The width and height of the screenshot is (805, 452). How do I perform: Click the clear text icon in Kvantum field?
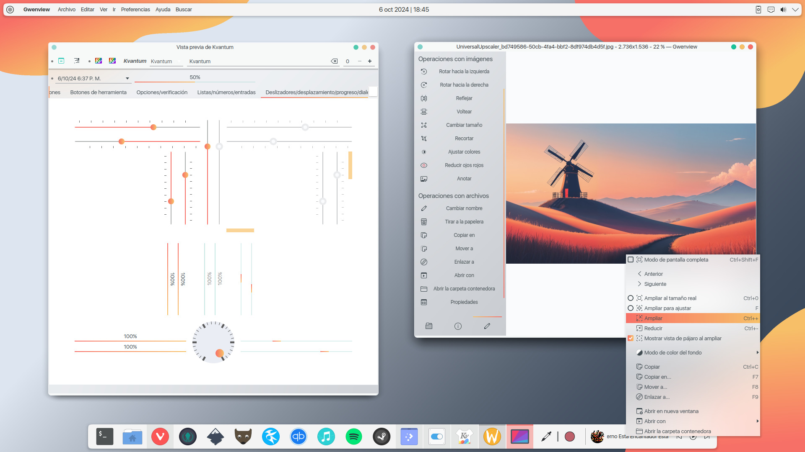pos(334,61)
